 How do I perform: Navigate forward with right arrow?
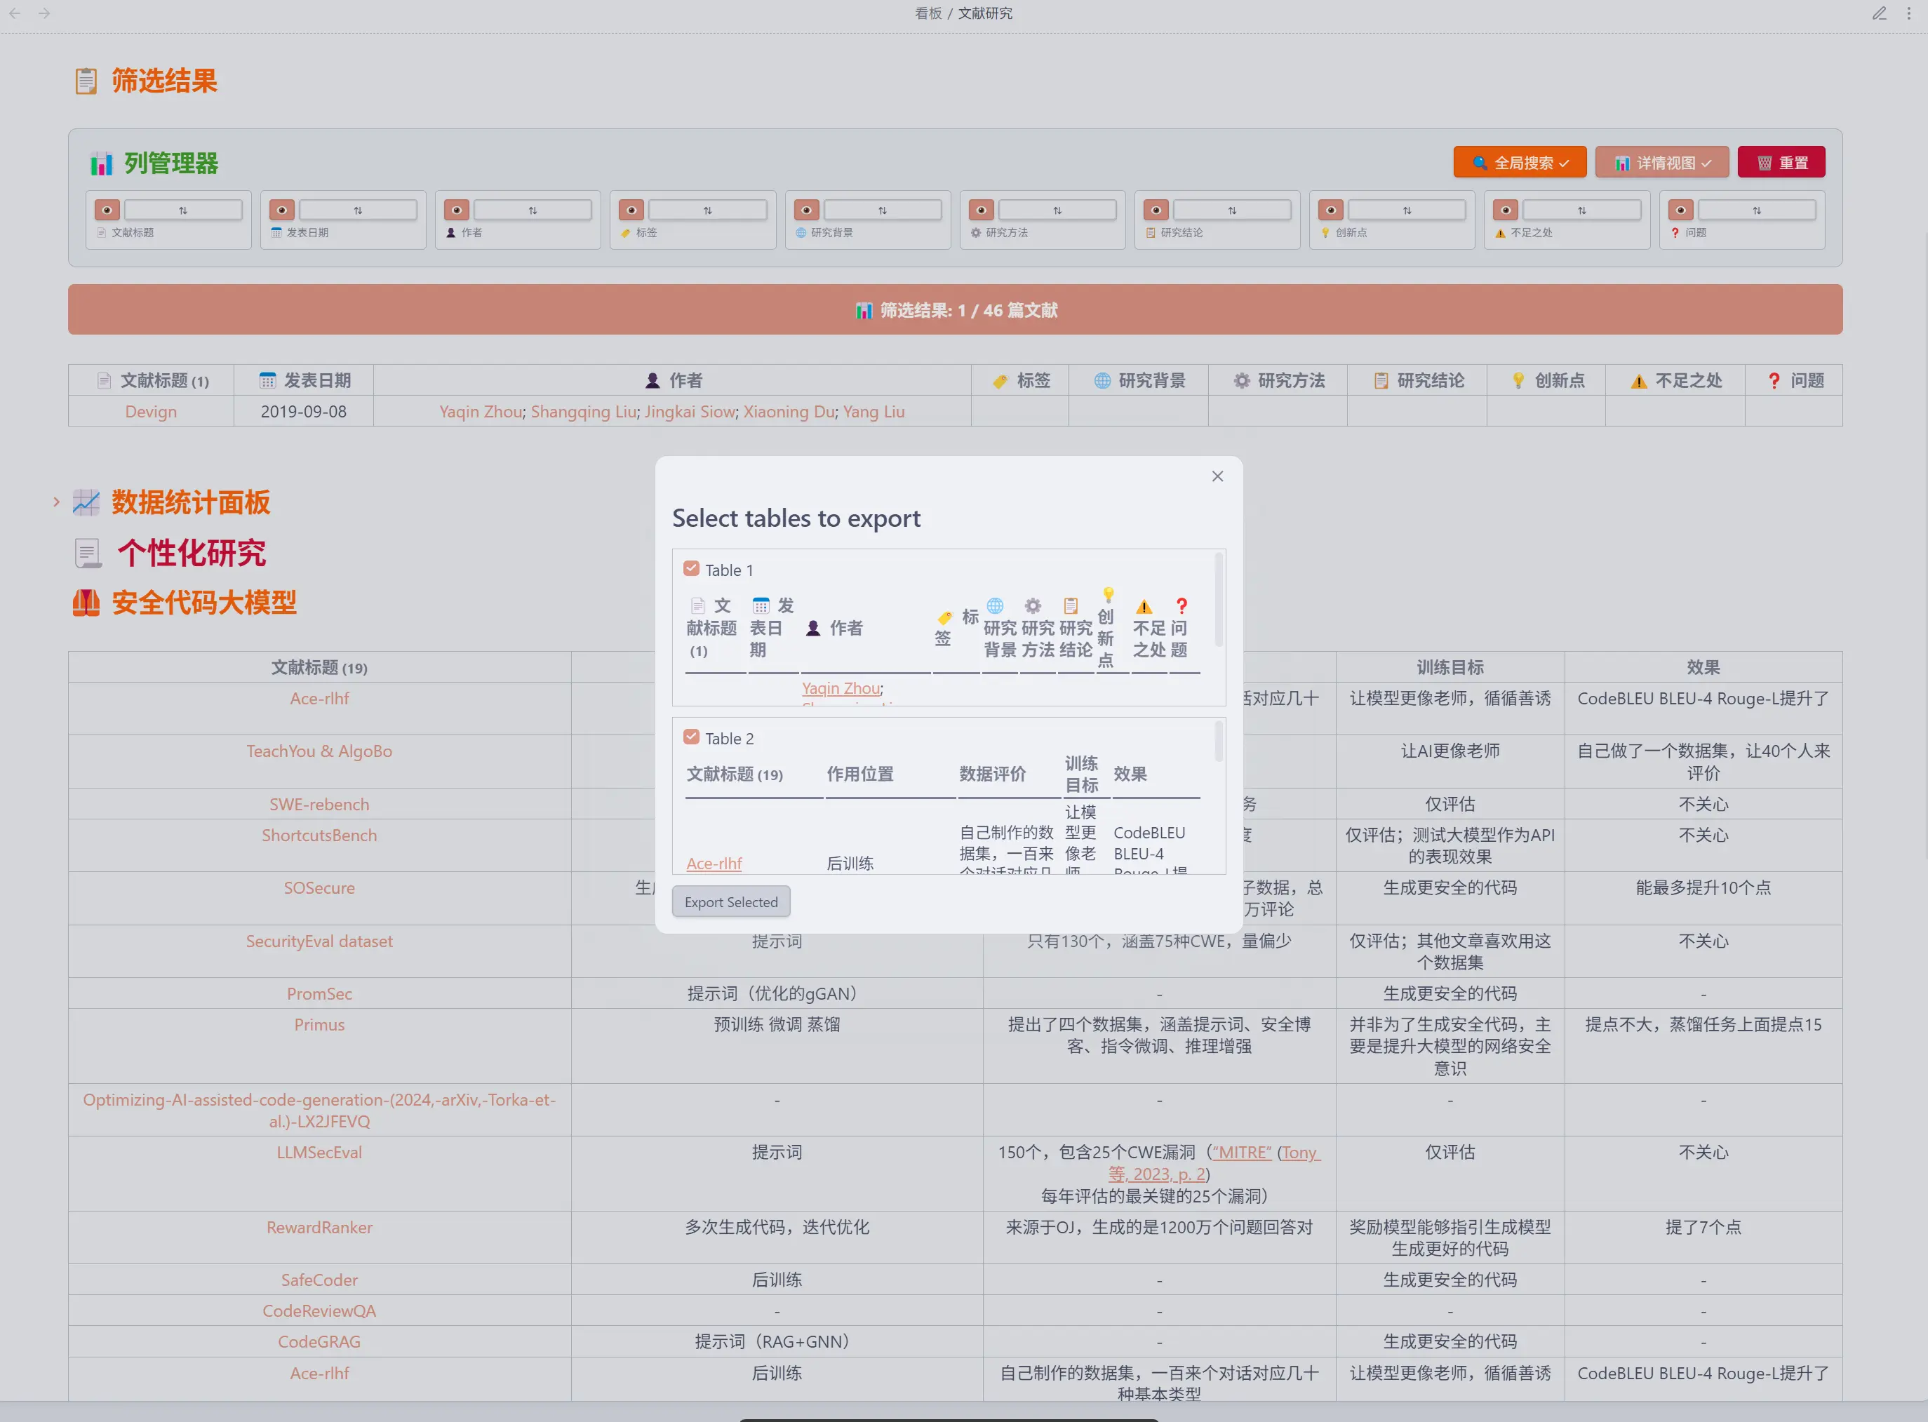pyautogui.click(x=44, y=13)
